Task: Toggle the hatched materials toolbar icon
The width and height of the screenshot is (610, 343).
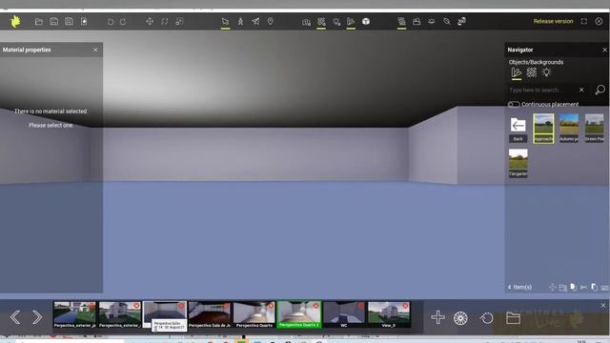Action: tap(321, 21)
